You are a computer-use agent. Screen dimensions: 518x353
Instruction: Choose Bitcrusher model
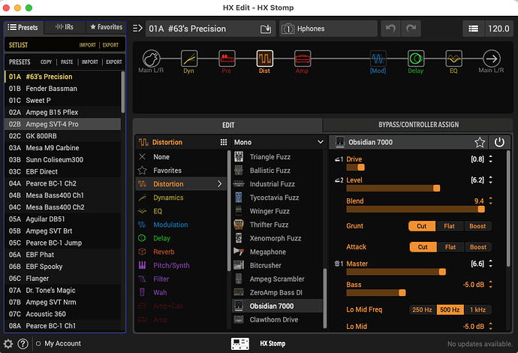click(x=278, y=265)
